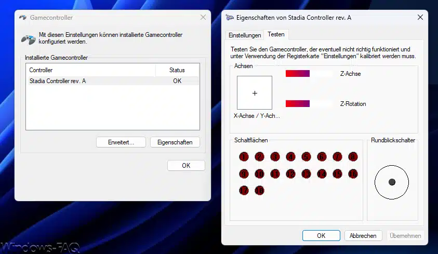Image resolution: width=438 pixels, height=254 pixels.
Task: Click OK in the Stadia properties window
Action: [x=321, y=236]
